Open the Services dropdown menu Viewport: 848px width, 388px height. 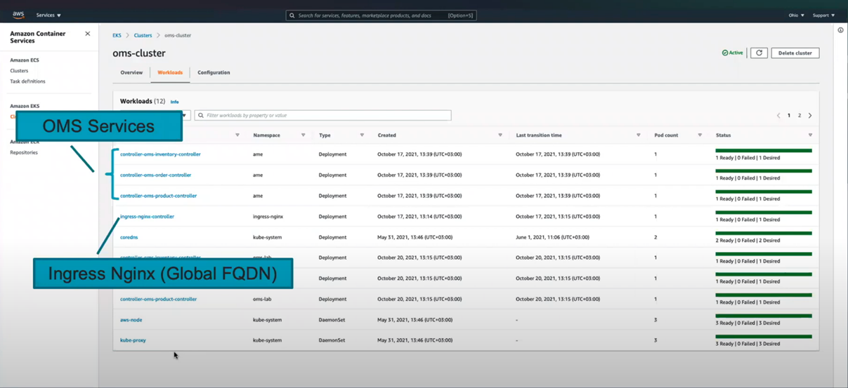pos(48,15)
